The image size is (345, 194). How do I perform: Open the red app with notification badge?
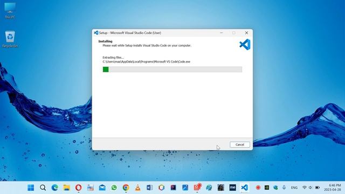197,187
